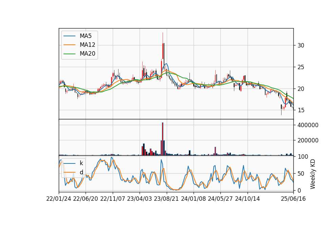Click the 24/10/14 date axis label
Screen dimensions: 326x234
[248, 199]
